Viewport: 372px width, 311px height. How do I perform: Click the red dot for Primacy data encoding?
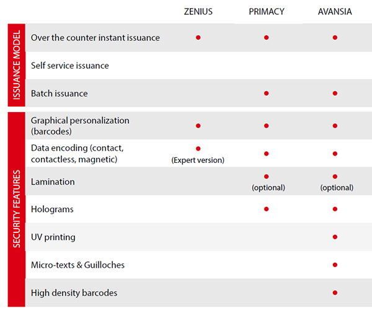(x=267, y=154)
